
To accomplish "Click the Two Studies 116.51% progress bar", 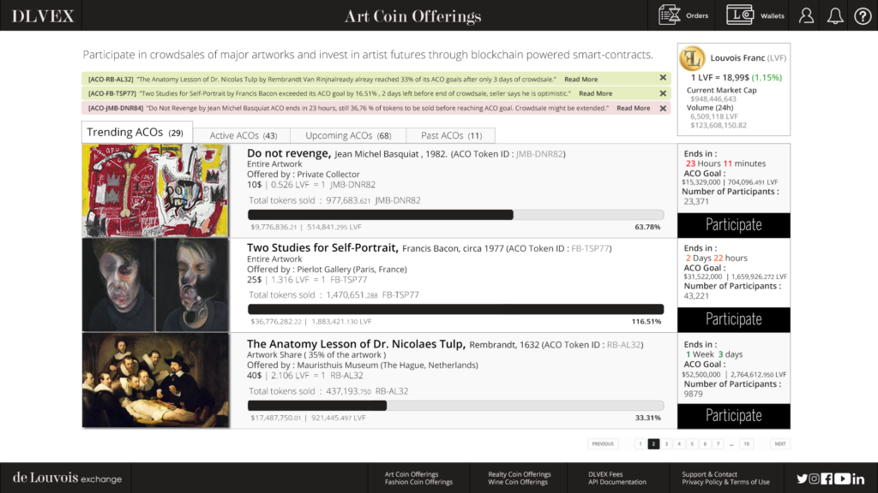I will pos(456,309).
